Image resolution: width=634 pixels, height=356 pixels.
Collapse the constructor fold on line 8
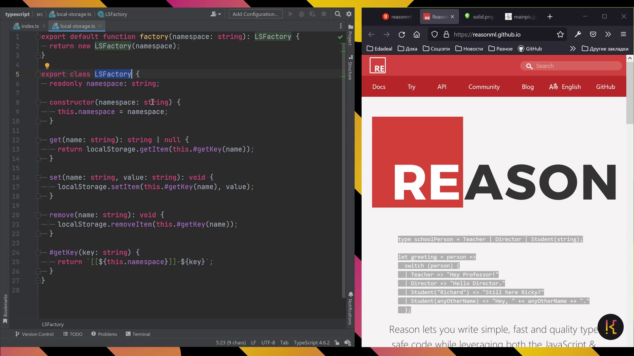(x=38, y=103)
